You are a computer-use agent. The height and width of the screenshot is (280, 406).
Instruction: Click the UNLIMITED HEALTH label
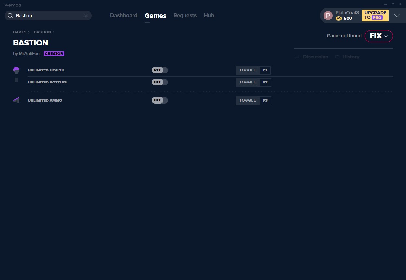46,70
